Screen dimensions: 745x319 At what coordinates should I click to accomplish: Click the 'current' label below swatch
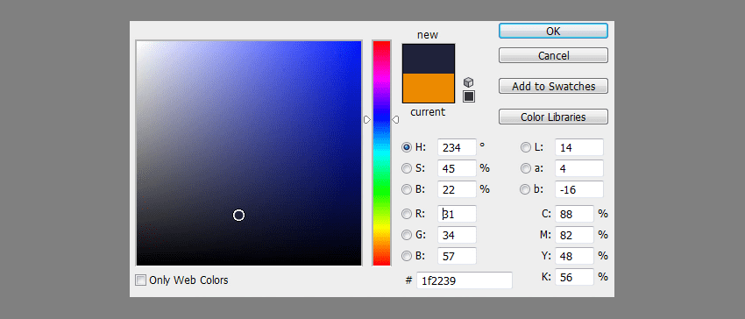(x=428, y=112)
